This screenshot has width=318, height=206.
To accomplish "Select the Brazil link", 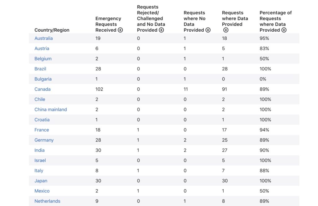I will [x=40, y=69].
